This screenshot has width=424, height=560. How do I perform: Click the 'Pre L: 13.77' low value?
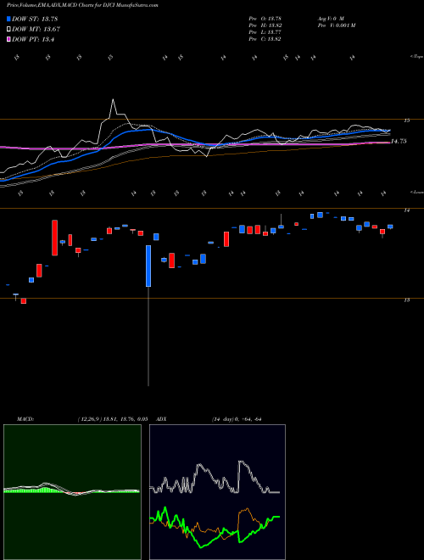(x=265, y=32)
